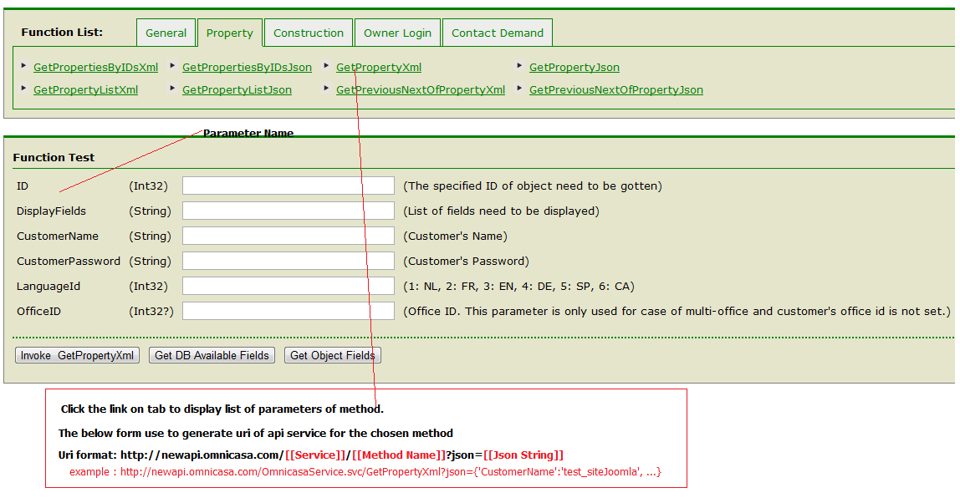Open the Contact Demand tab

pyautogui.click(x=497, y=33)
